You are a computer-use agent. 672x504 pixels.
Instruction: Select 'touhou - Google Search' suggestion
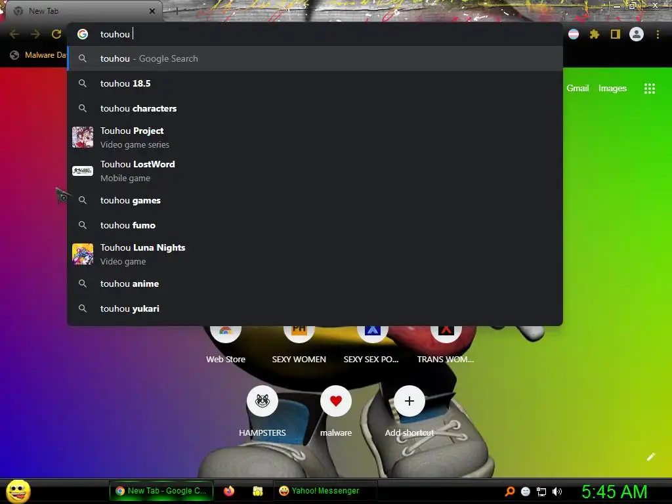tap(314, 58)
